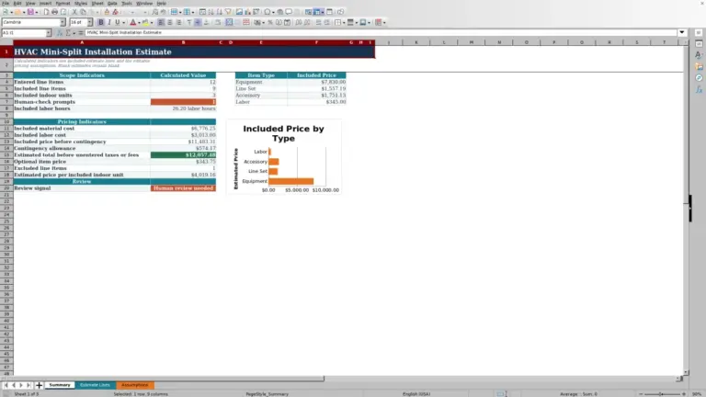Screen dimensions: 706x397
Task: Apply the background highlight color swatch
Action: tap(145, 22)
